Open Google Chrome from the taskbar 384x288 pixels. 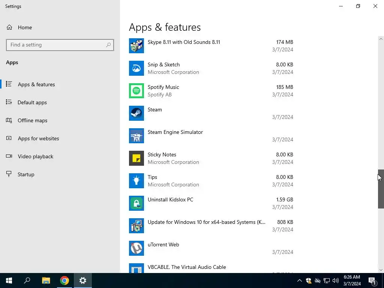click(x=64, y=280)
